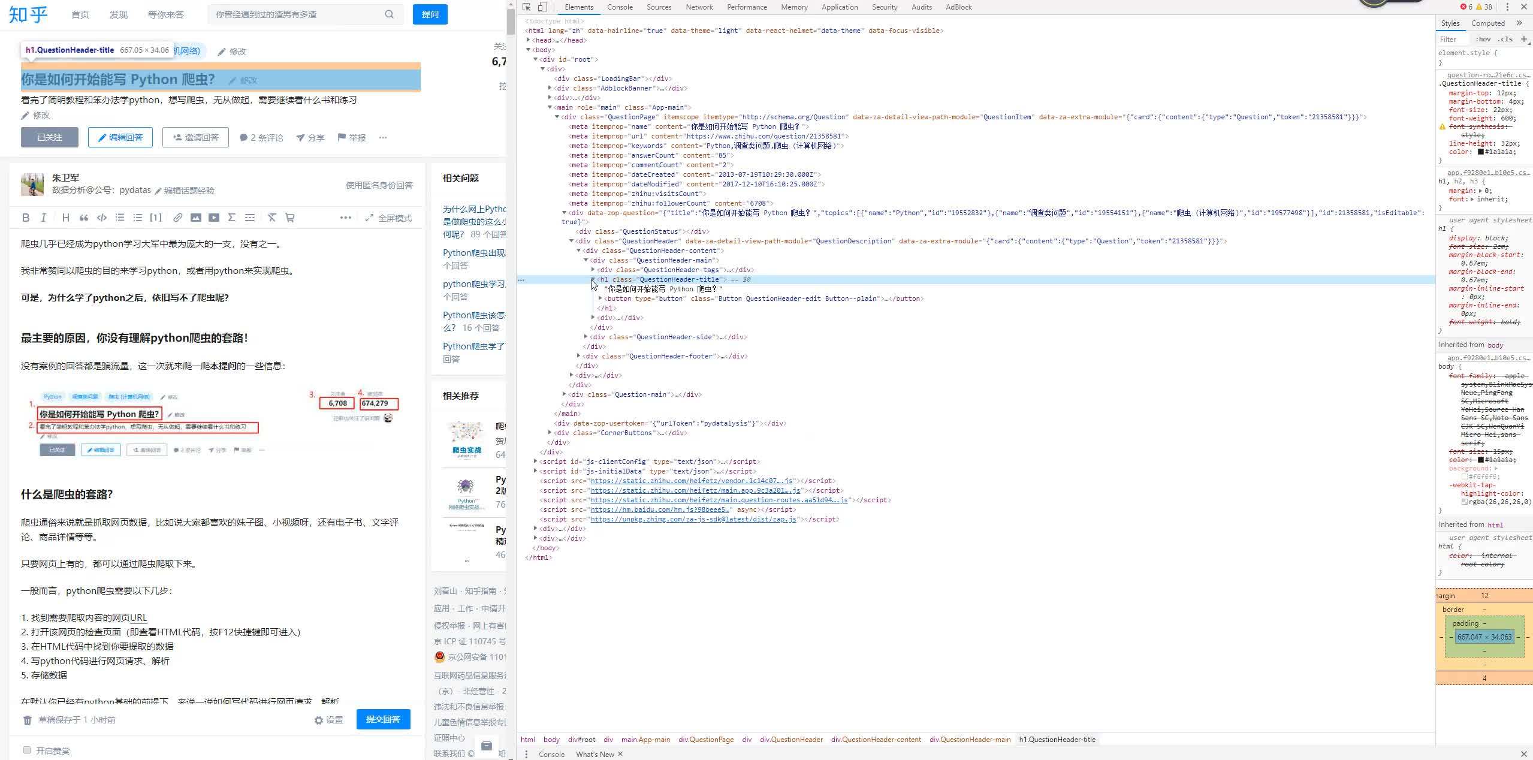The width and height of the screenshot is (1533, 760).
Task: Expand the CornerButtons div node
Action: click(x=550, y=433)
